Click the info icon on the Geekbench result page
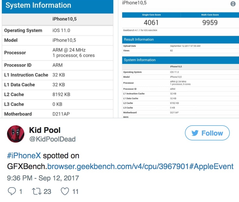239x202 pixels. click(x=233, y=4)
